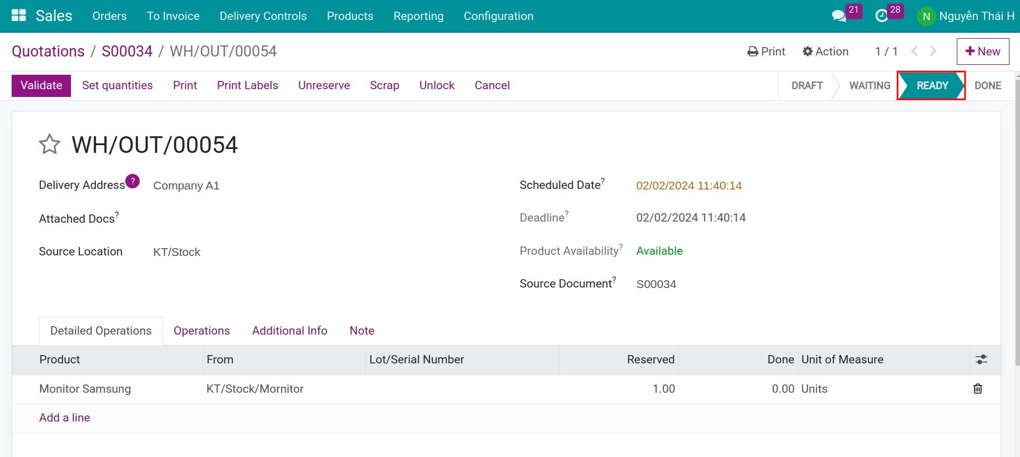This screenshot has width=1020, height=457.
Task: Open column settings adjustment icon in table header
Action: point(981,360)
